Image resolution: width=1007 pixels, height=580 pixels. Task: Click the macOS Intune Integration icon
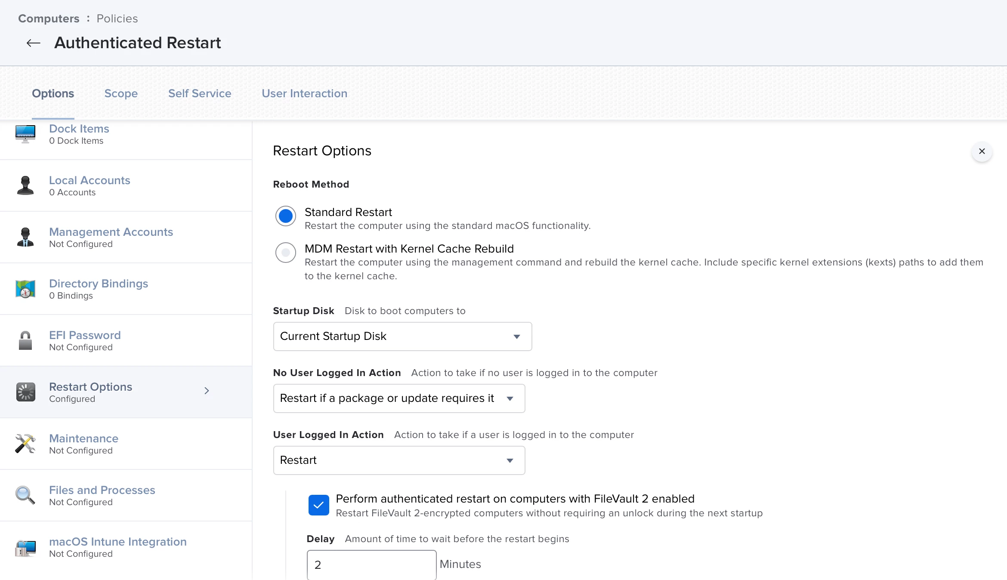pos(25,548)
